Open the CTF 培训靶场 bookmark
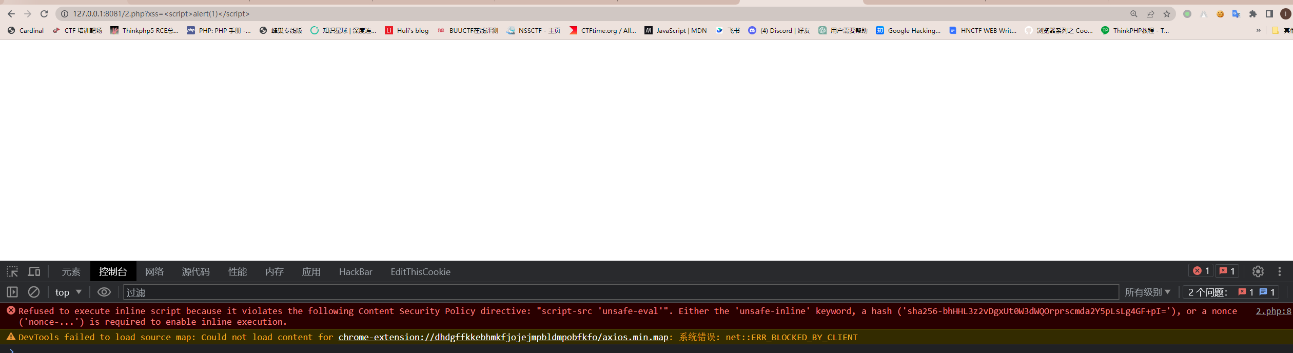Screen dimensions: 1293x353 click(x=77, y=30)
